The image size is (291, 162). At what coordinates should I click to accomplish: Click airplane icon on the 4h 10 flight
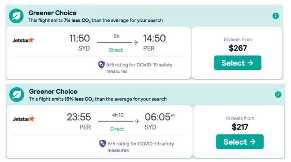click(137, 121)
